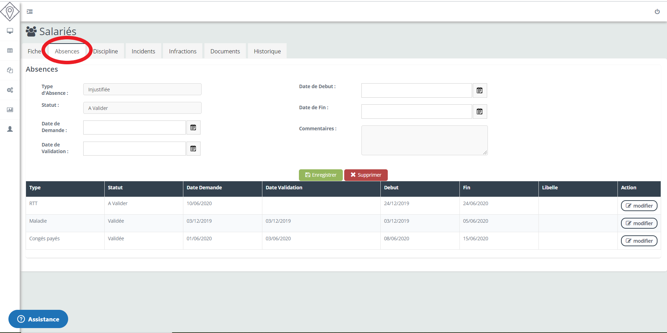Open the Date de Debut calendar picker

pyautogui.click(x=479, y=91)
